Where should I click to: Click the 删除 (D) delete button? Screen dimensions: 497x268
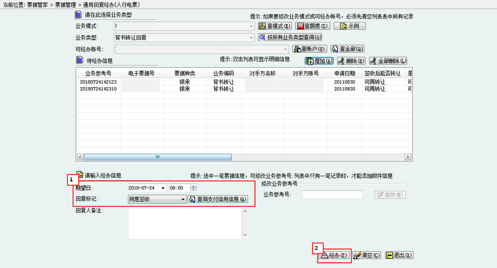351,61
